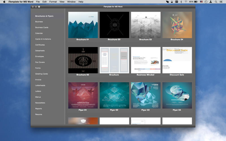This screenshot has height=141, width=226.
Task: Open the Help menu
Action: tap(81, 2)
